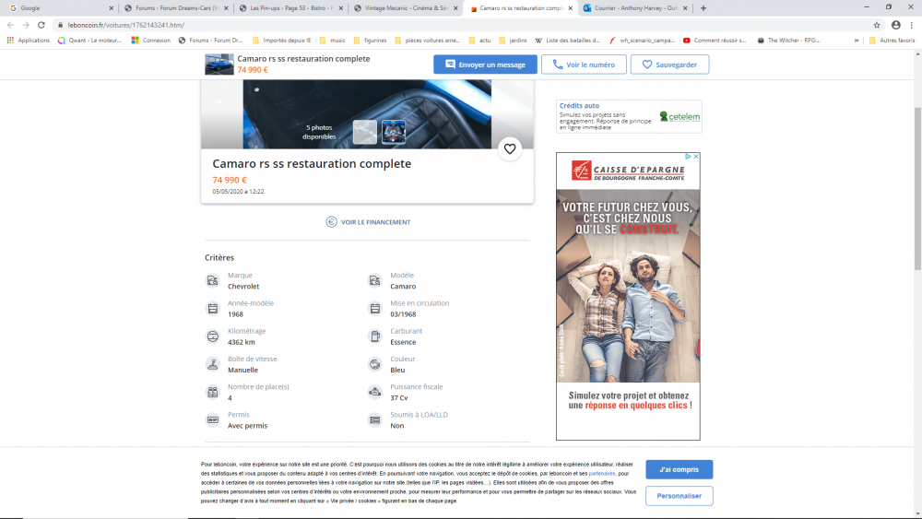Open the Autres favoris bookmarks folder
922x519 pixels.
892,41
